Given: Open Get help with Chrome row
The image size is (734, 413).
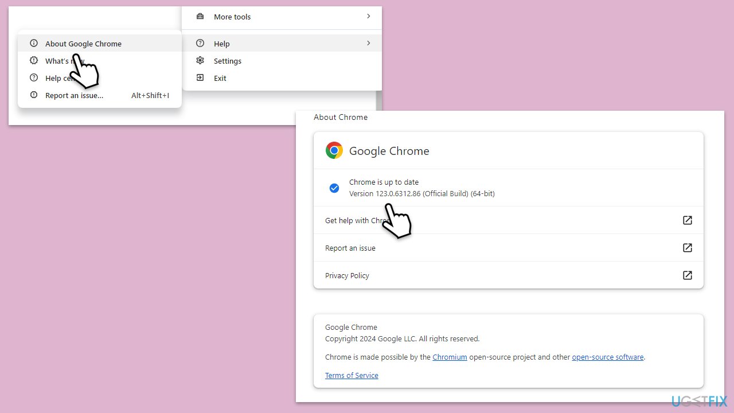Looking at the screenshot, I should tap(509, 220).
